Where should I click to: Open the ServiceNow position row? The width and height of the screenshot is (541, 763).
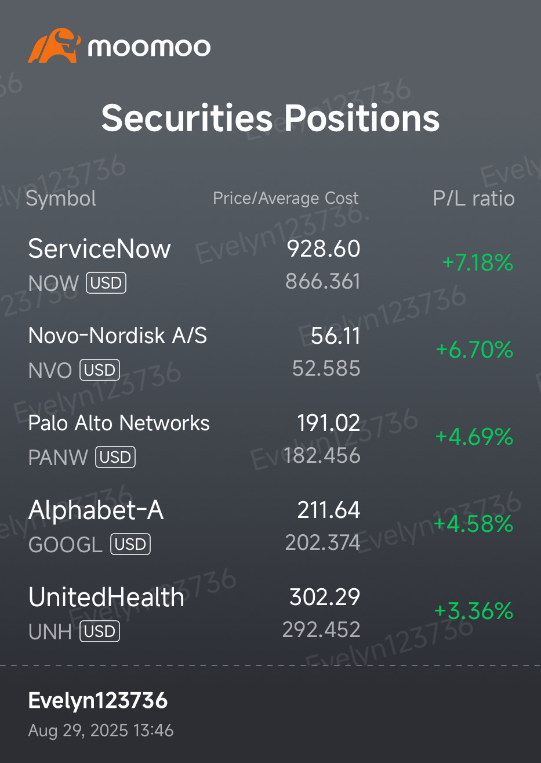pos(99,249)
